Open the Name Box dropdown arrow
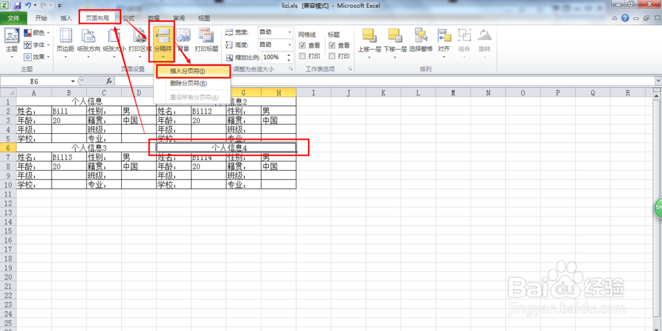662x331 pixels. click(73, 81)
